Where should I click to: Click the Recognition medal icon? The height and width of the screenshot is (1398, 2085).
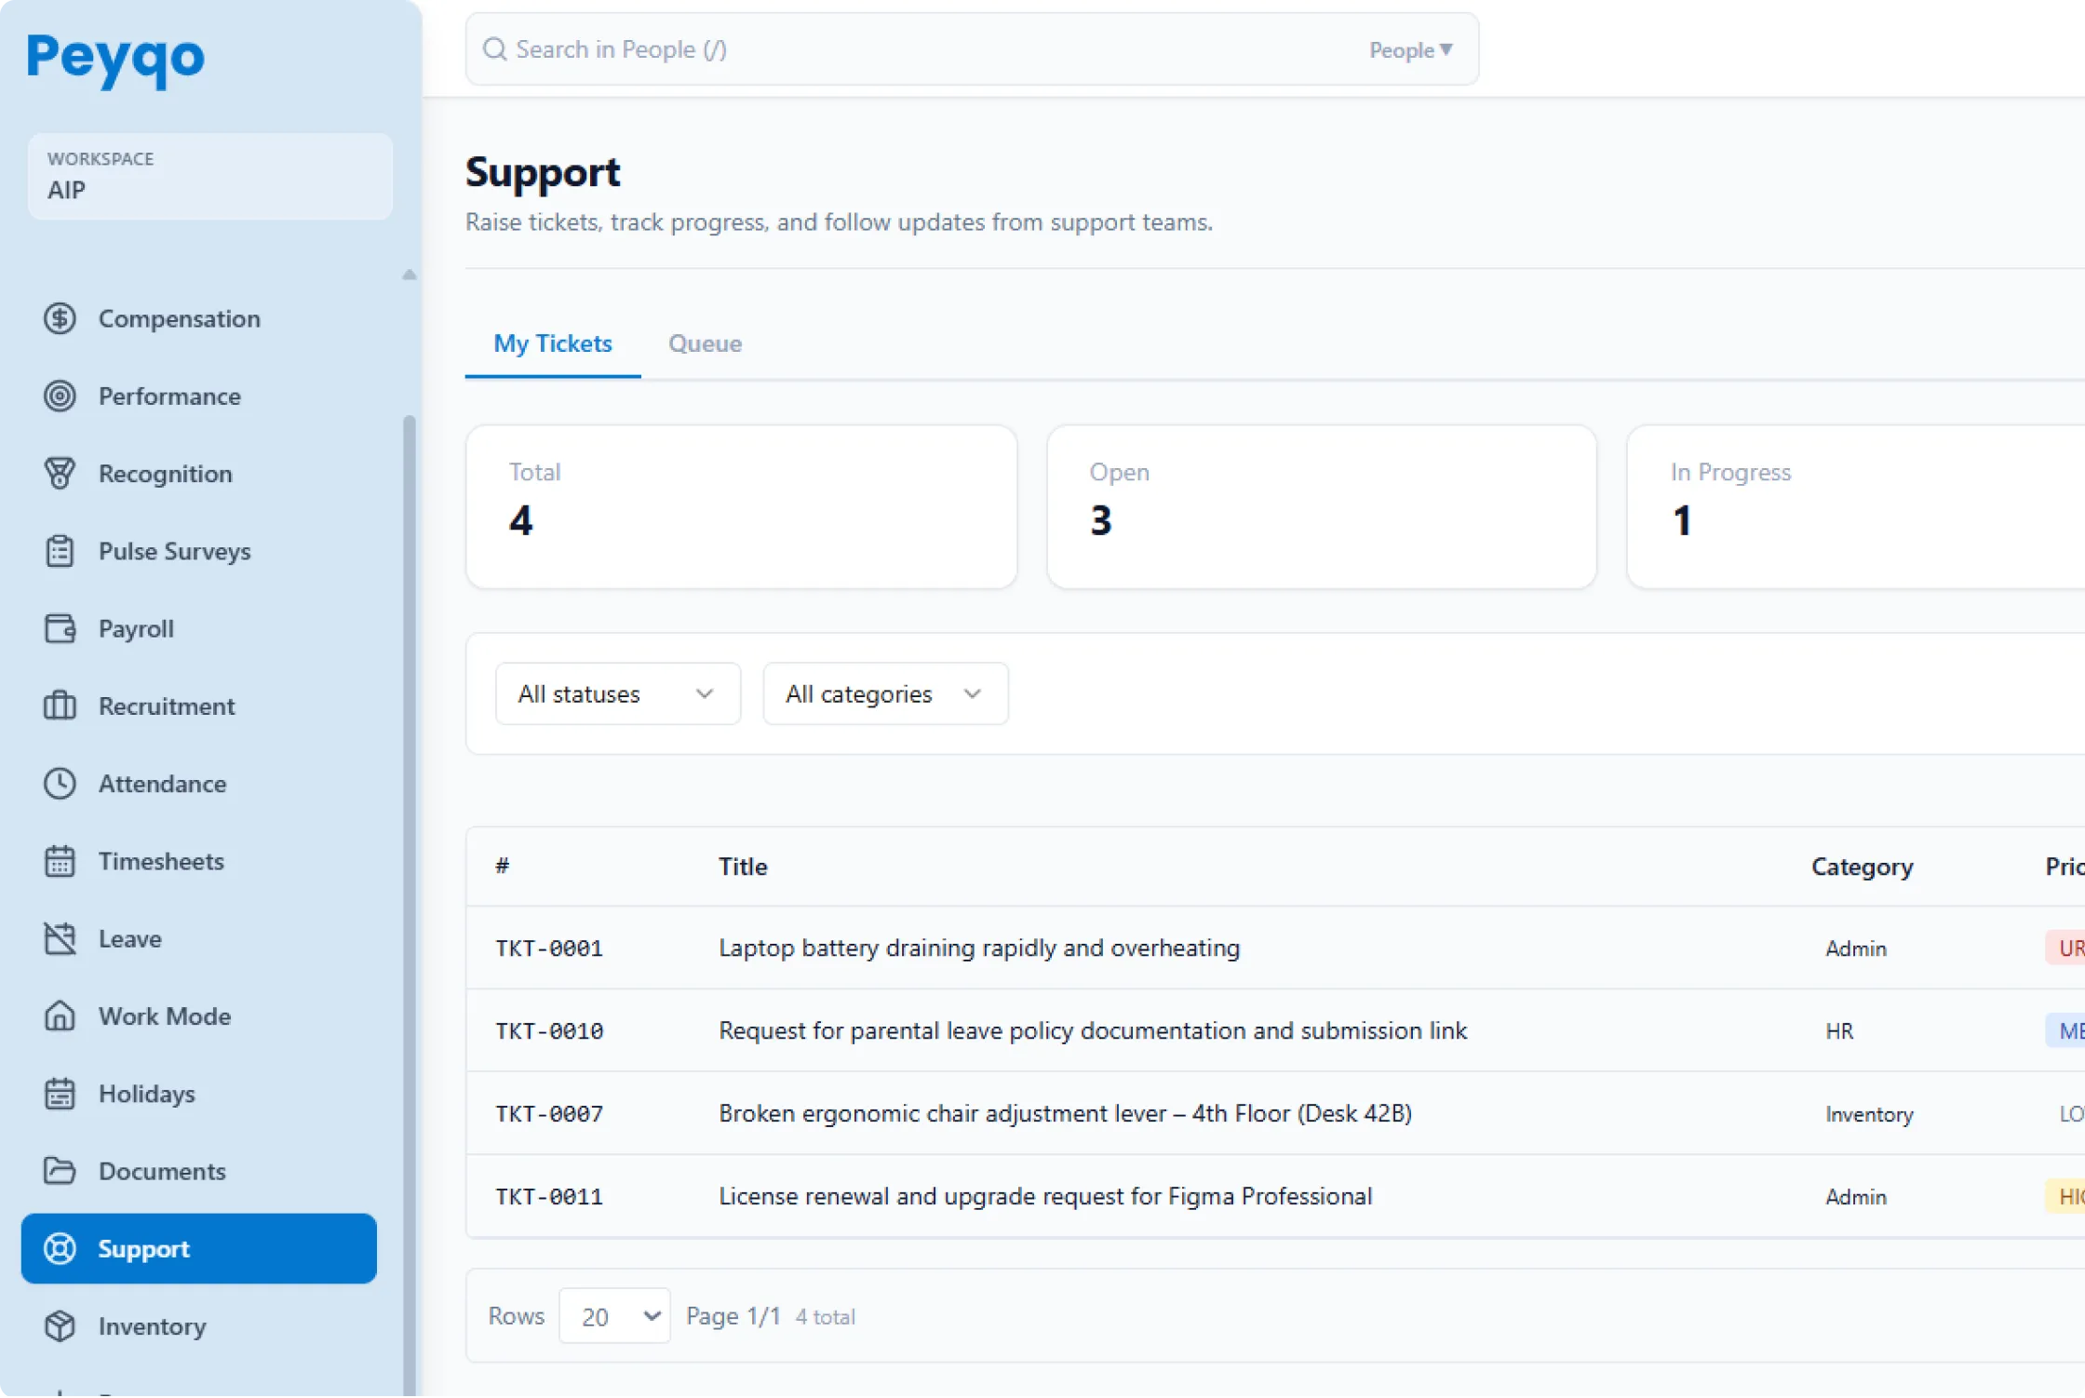pos(60,473)
